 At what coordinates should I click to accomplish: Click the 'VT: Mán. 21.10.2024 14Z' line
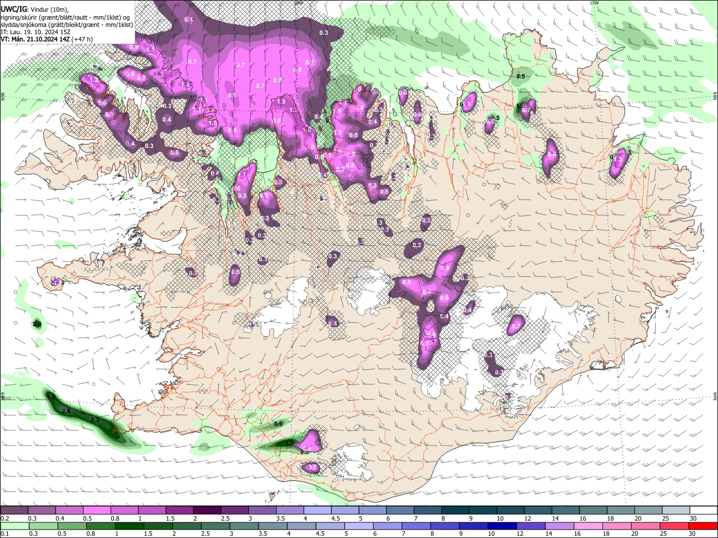coord(35,39)
